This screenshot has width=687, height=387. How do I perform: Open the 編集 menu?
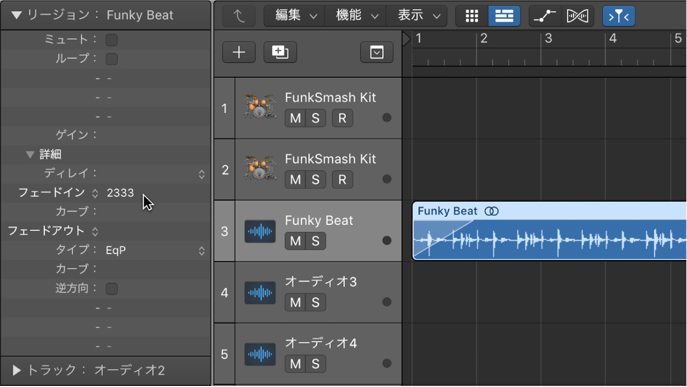295,16
